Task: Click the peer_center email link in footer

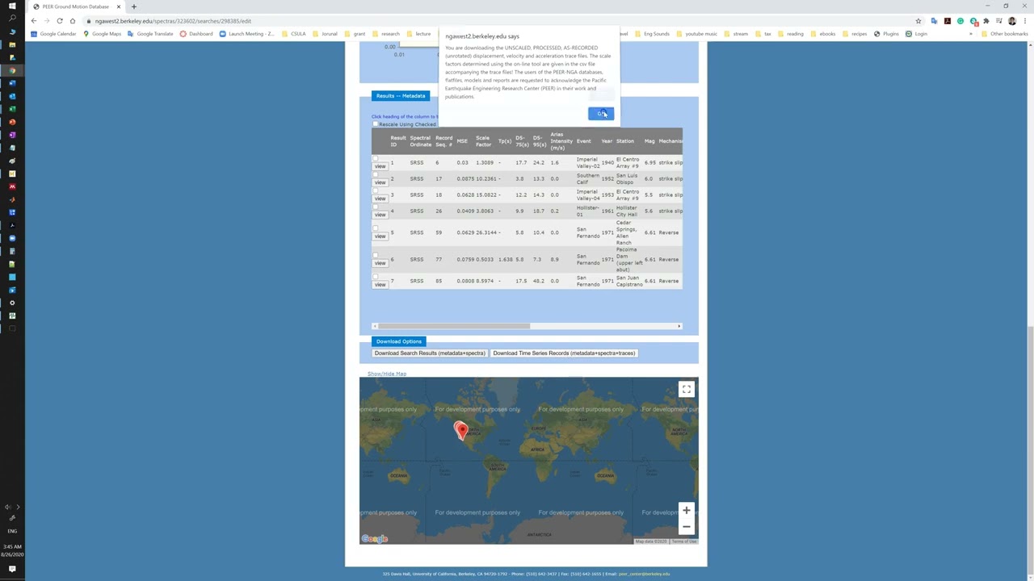Action: [644, 574]
